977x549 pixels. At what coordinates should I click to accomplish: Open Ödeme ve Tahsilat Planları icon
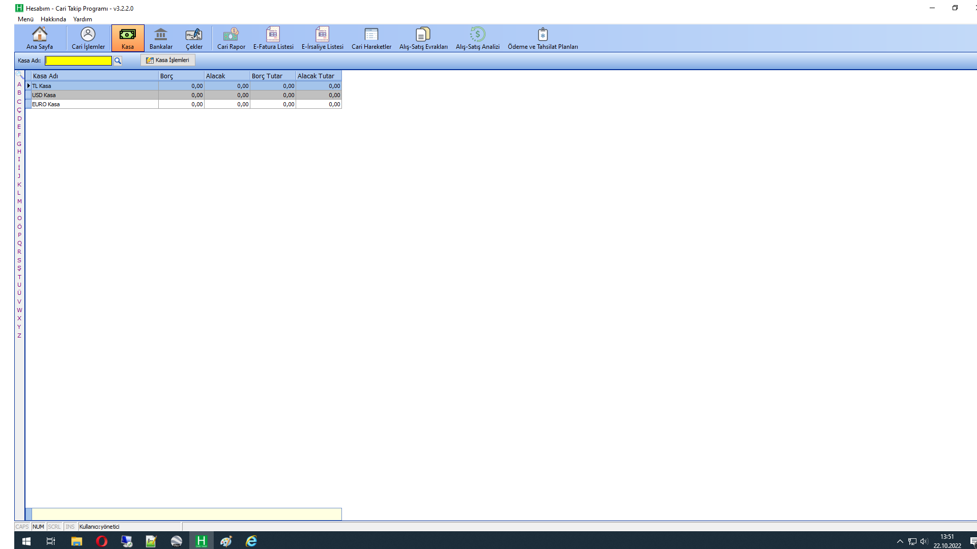[542, 38]
